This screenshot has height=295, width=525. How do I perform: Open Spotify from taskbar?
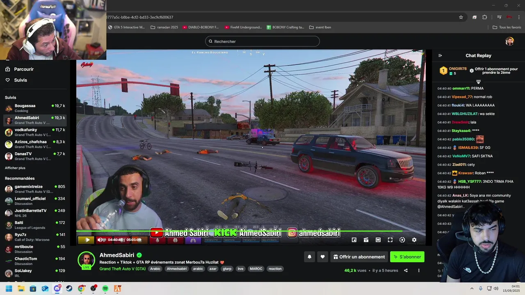(105, 288)
